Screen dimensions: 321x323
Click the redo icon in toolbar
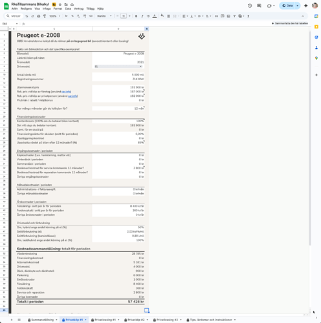[x=32, y=16]
